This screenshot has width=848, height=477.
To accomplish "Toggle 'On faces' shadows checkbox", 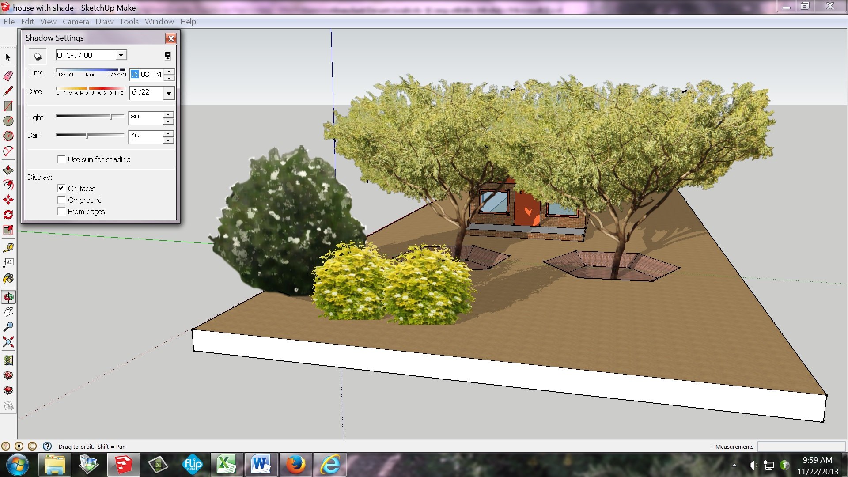I will [x=61, y=188].
